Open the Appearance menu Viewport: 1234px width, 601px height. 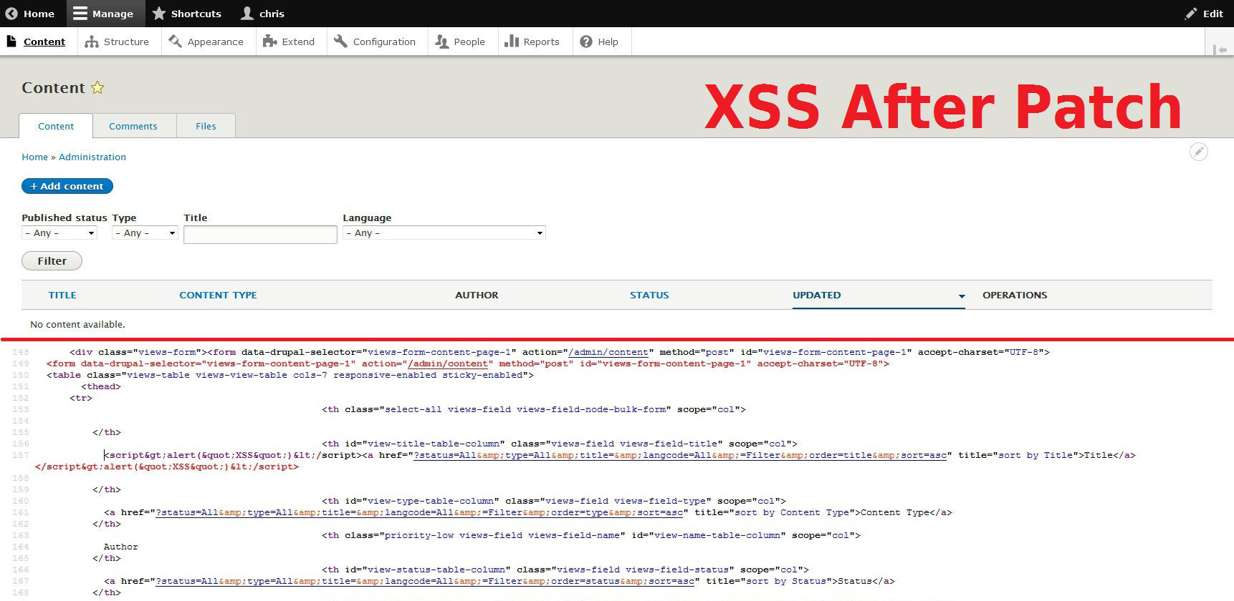(206, 41)
